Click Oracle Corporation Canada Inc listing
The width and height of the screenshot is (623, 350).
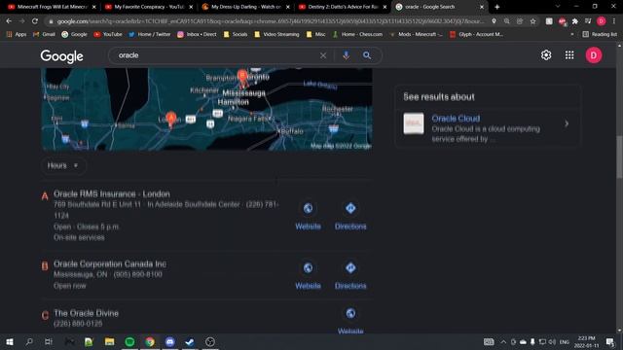(110, 263)
